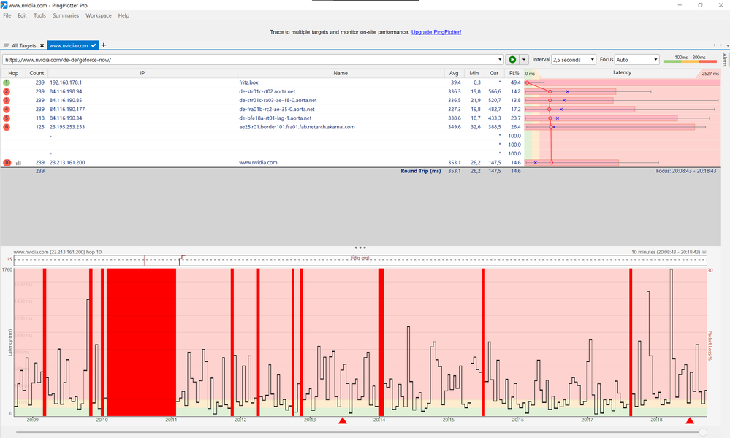Viewport: 730px width, 438px height.
Task: Click the graph icon next to hop 10
Action: pos(18,163)
